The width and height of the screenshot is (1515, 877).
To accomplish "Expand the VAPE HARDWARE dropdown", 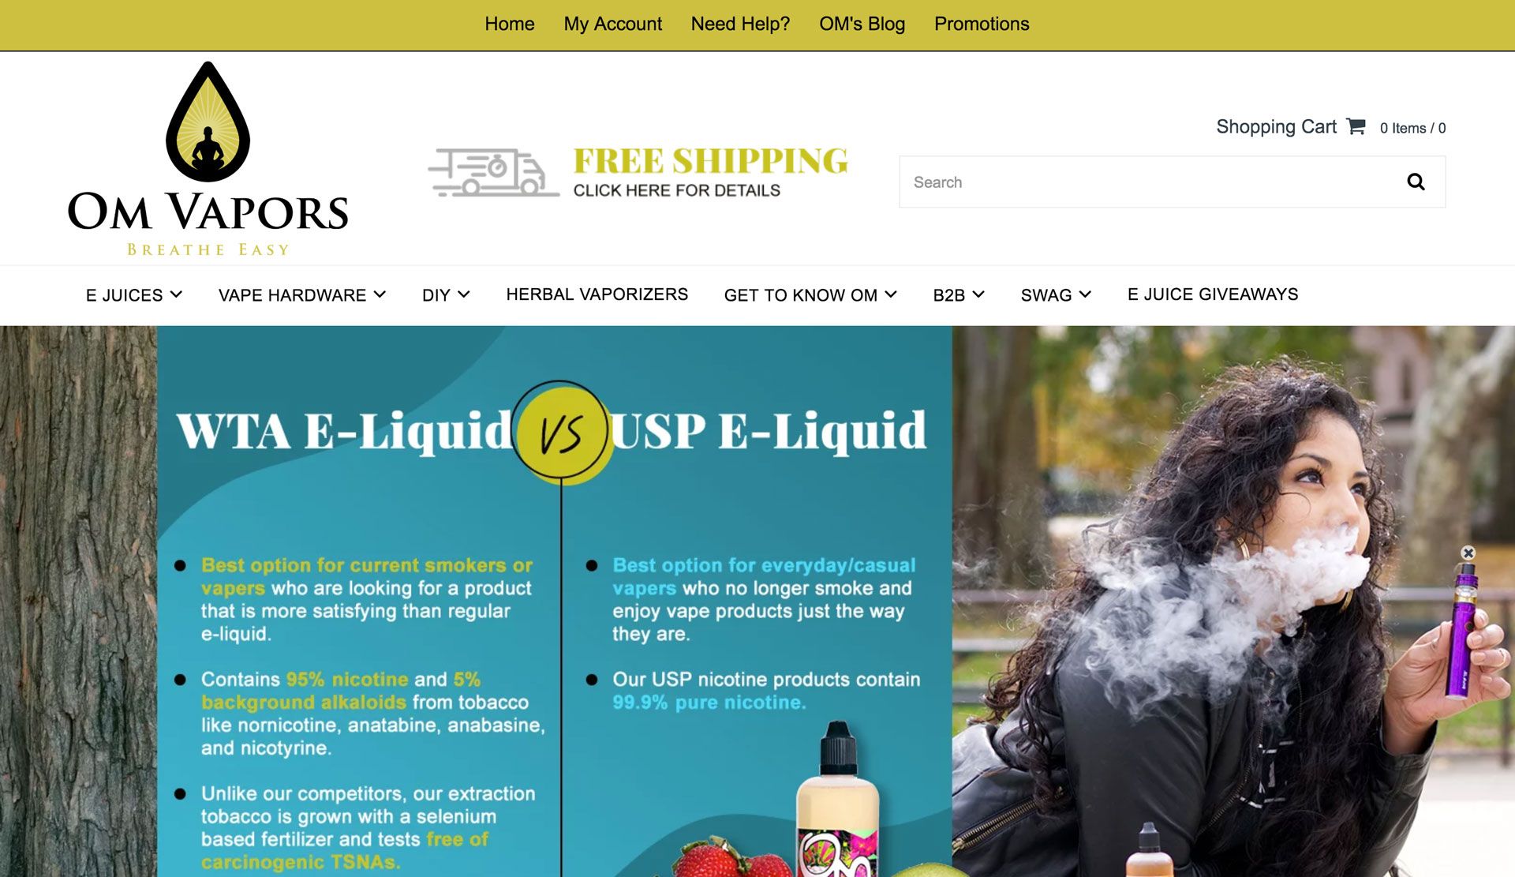I will [302, 295].
